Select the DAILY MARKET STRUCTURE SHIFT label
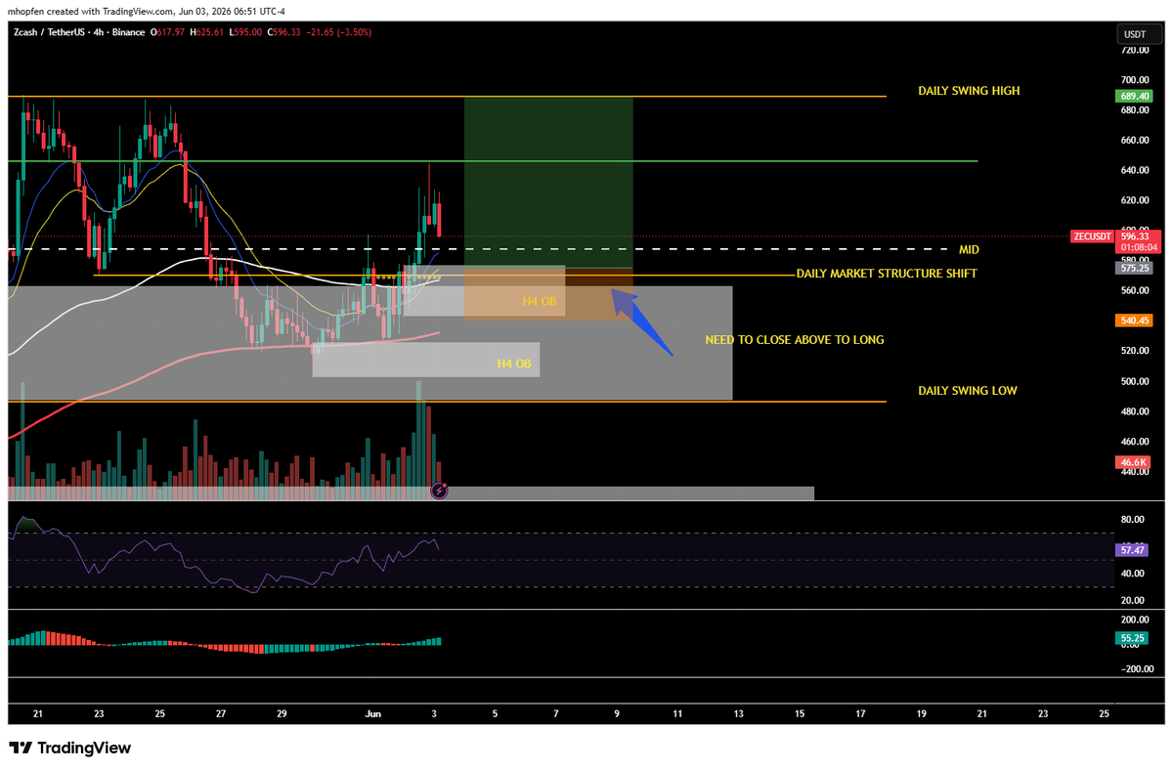1173x771 pixels. pyautogui.click(x=887, y=274)
